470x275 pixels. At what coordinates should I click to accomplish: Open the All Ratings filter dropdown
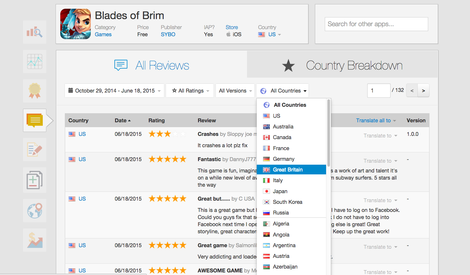(190, 91)
